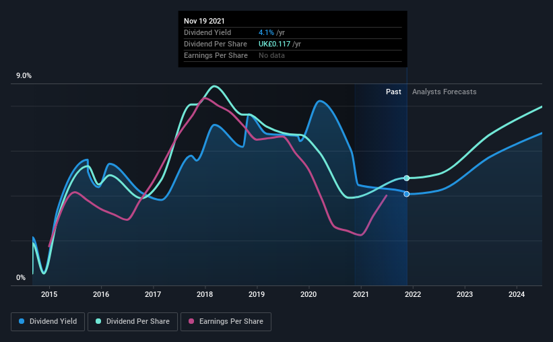
Task: Click the 0% y-axis label
Action: [21, 278]
